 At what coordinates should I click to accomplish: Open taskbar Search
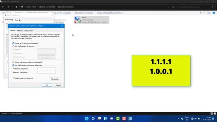(x=93, y=119)
